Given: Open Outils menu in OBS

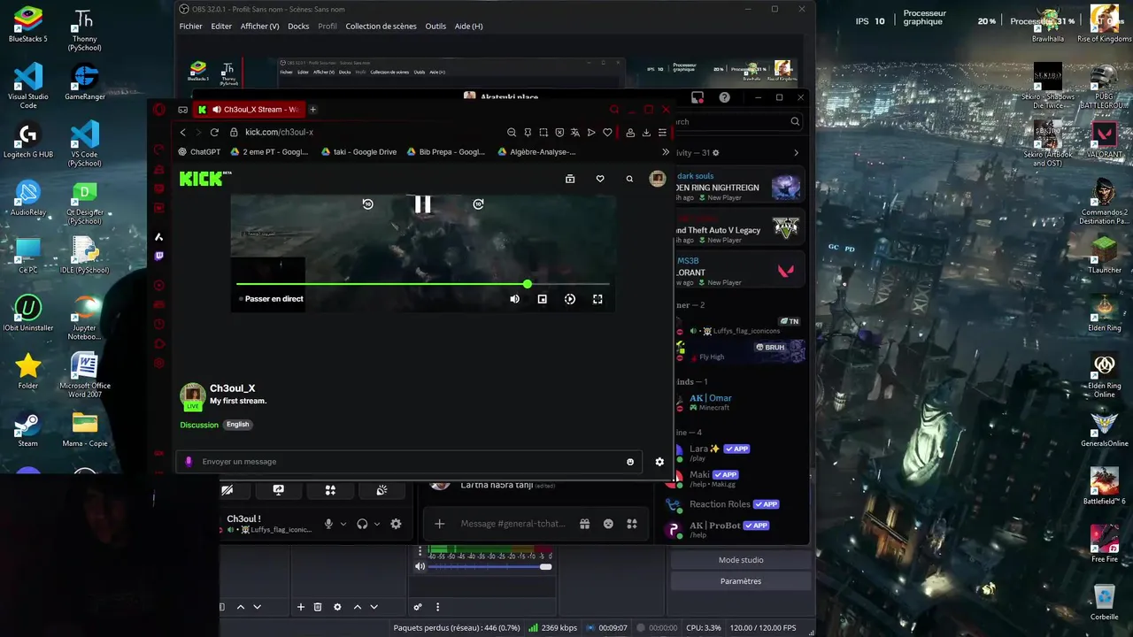Looking at the screenshot, I should point(435,27).
